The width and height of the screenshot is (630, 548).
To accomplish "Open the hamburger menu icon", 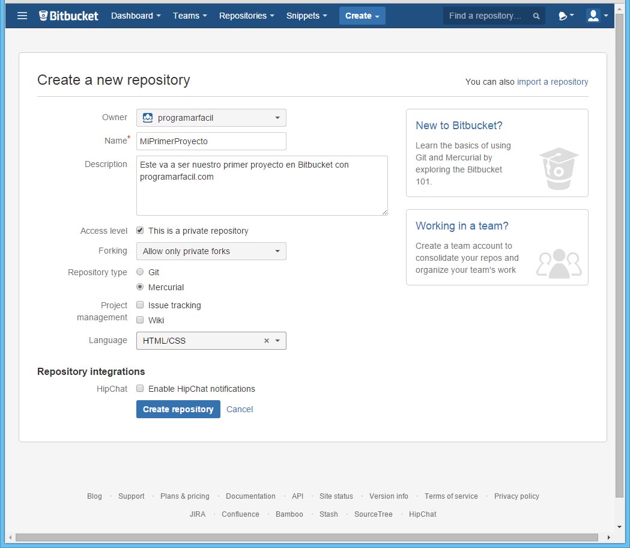I will (x=22, y=16).
